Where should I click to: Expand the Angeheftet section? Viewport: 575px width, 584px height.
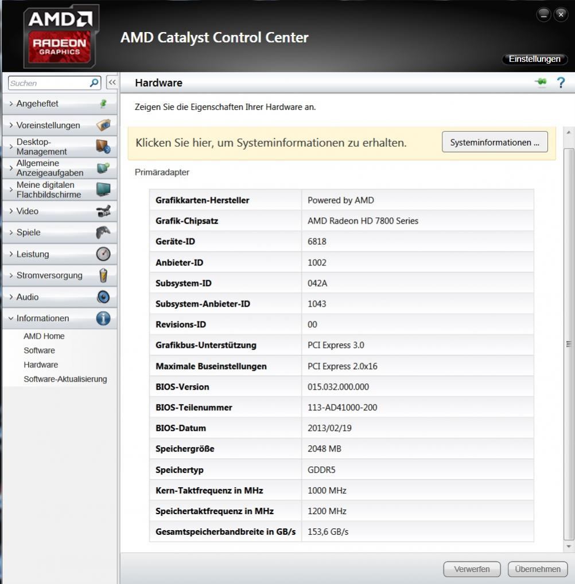coord(60,104)
